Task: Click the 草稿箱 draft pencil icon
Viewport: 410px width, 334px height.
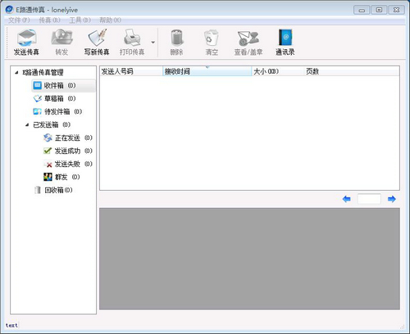Action: coord(38,98)
